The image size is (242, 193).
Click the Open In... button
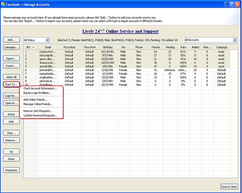pyautogui.click(x=12, y=103)
